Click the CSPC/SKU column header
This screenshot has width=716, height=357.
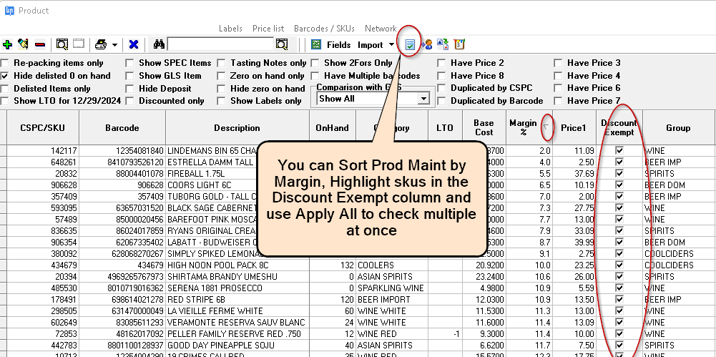pos(42,128)
